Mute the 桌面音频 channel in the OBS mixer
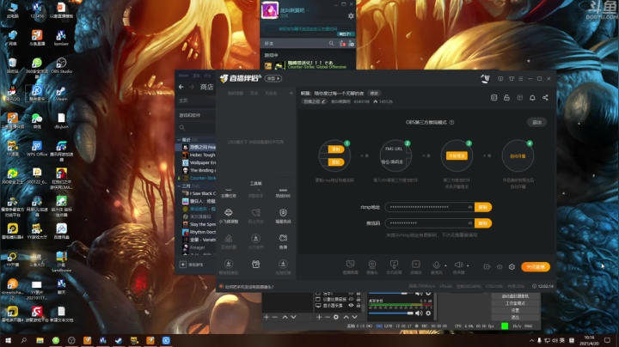This screenshot has height=347, width=619. tap(419, 314)
